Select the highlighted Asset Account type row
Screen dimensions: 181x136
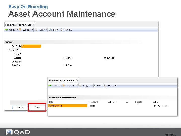tap(68, 106)
